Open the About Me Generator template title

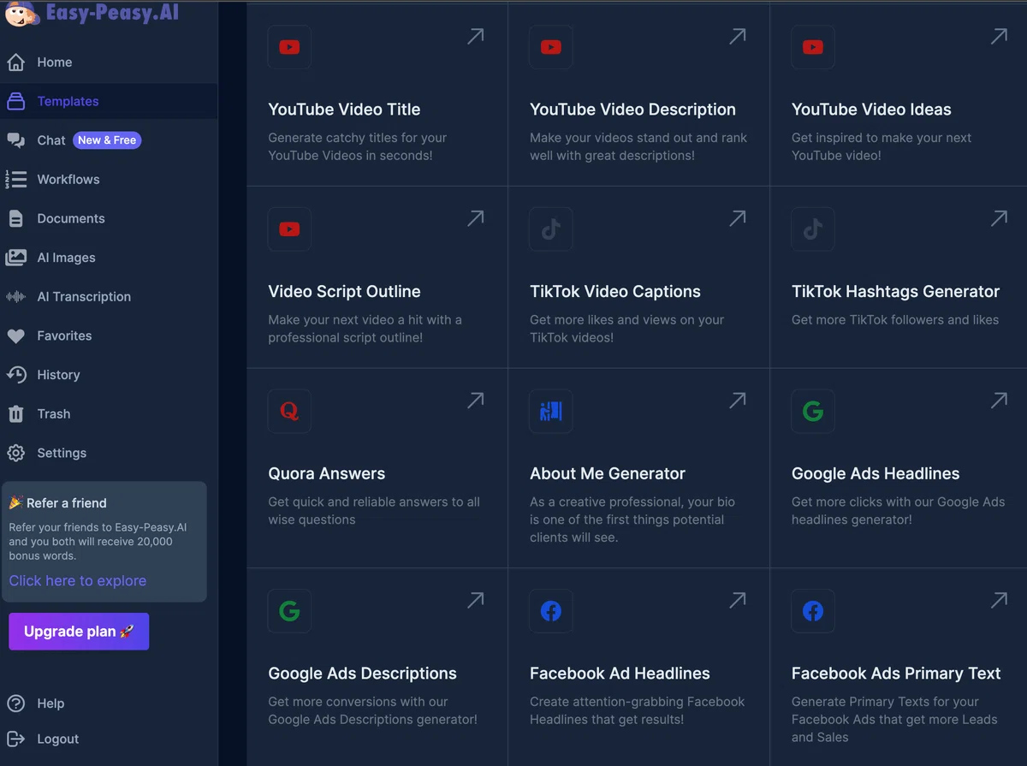608,473
